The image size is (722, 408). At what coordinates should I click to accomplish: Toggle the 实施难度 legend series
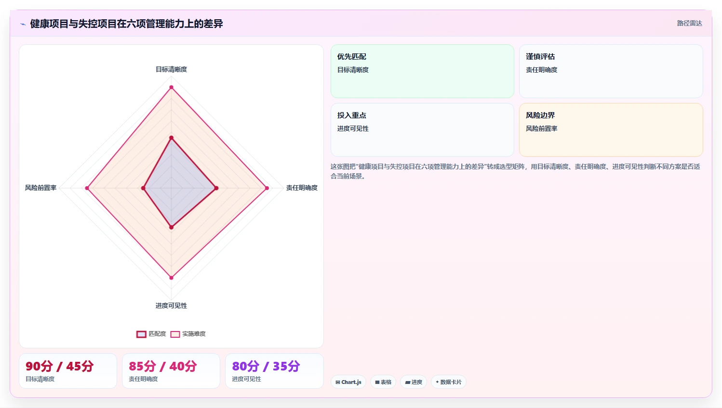point(188,334)
